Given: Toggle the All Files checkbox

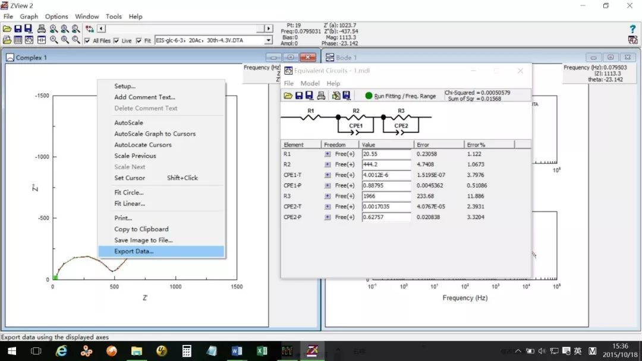Looking at the screenshot, I should point(87,40).
